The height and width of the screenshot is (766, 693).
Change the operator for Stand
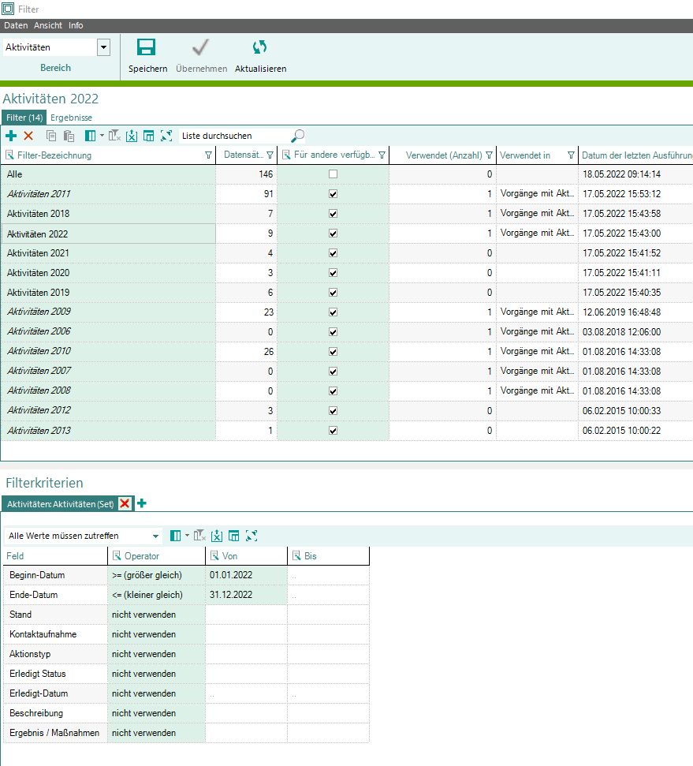156,615
